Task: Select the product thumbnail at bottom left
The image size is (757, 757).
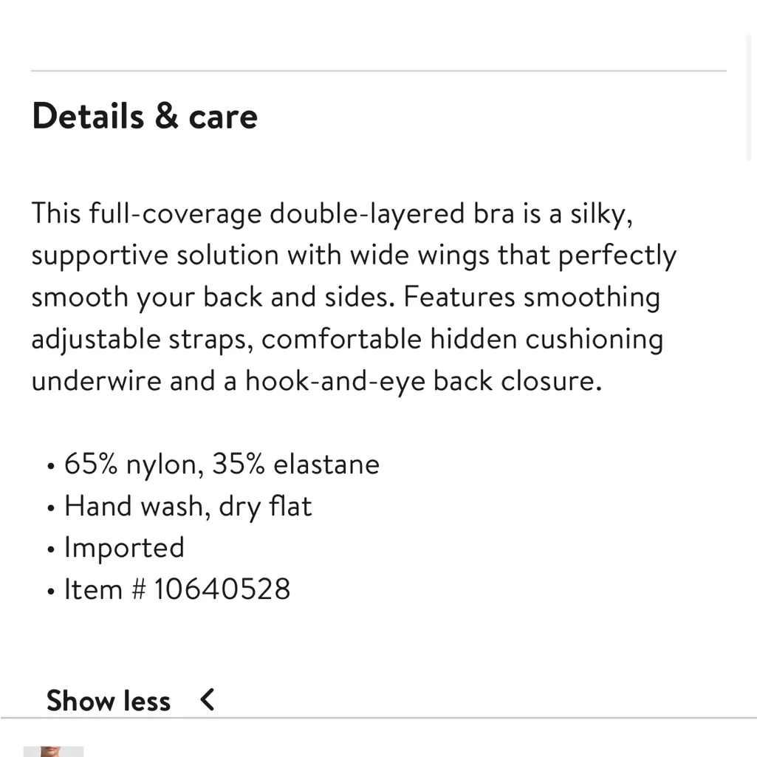Action: pos(54,751)
